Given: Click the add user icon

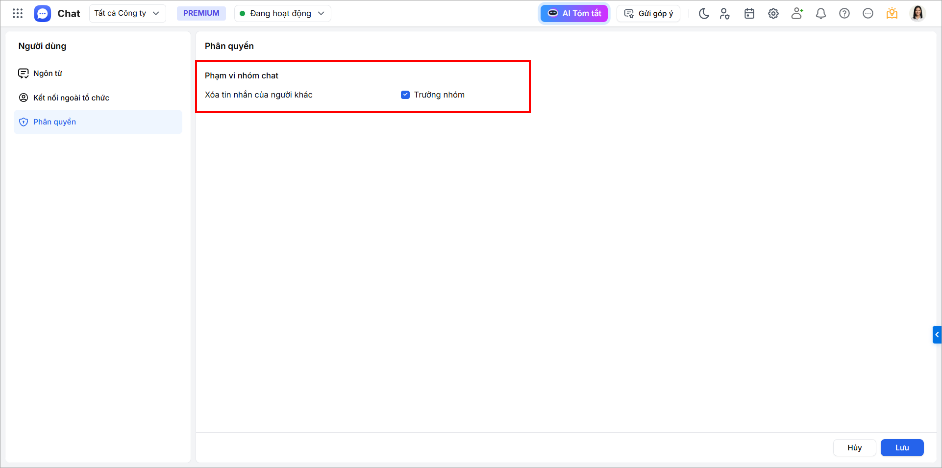Looking at the screenshot, I should point(797,13).
